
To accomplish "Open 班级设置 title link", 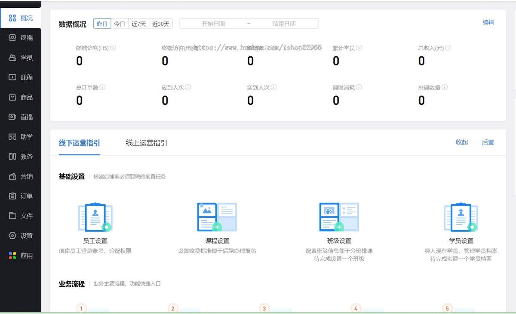I will click(x=339, y=241).
